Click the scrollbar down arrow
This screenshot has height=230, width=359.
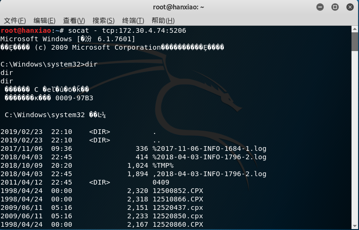pos(355,226)
